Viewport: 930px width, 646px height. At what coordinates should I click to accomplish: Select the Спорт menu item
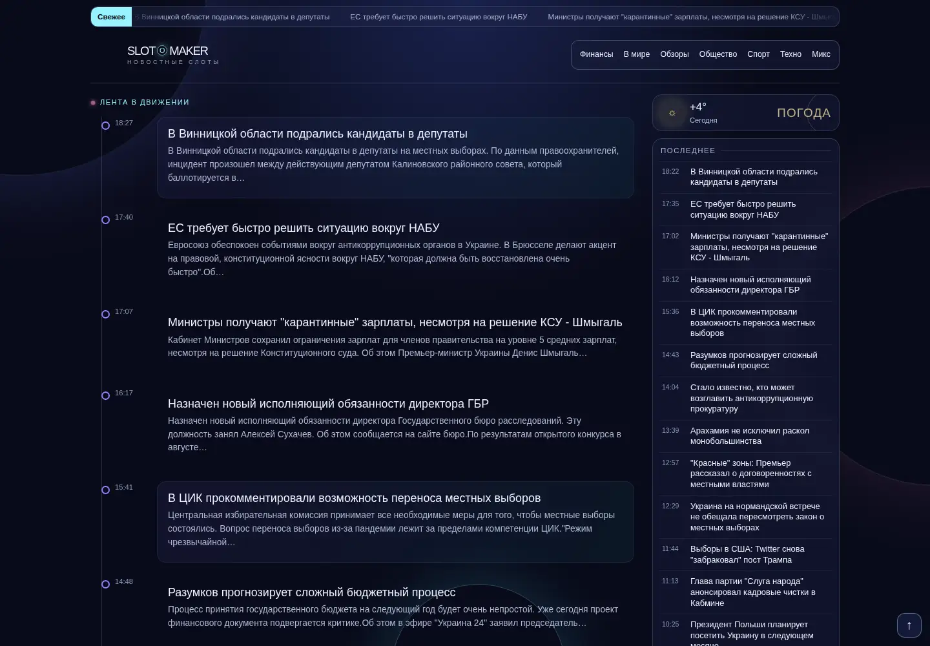point(758,54)
